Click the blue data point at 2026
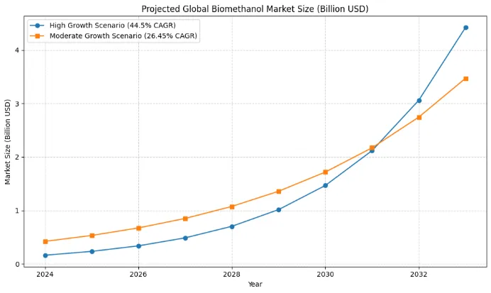 [138, 246]
